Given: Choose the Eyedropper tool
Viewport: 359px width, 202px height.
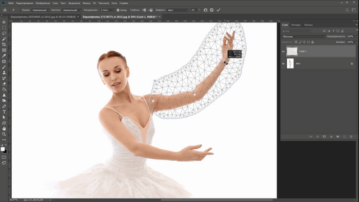Looking at the screenshot, I should point(4,56).
